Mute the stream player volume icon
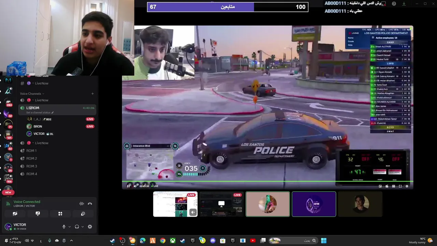Screen dimensions: 437x246 tap(135, 186)
